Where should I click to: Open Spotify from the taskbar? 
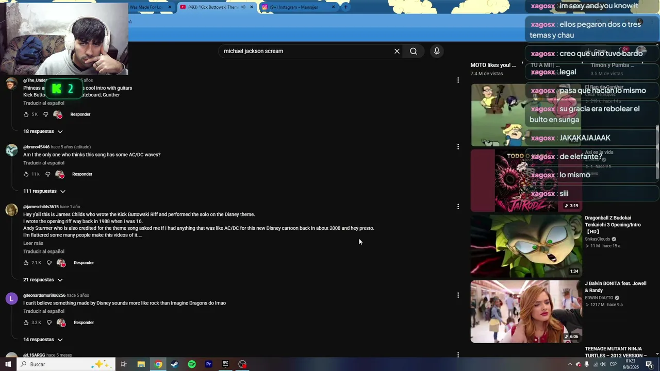pos(192,364)
